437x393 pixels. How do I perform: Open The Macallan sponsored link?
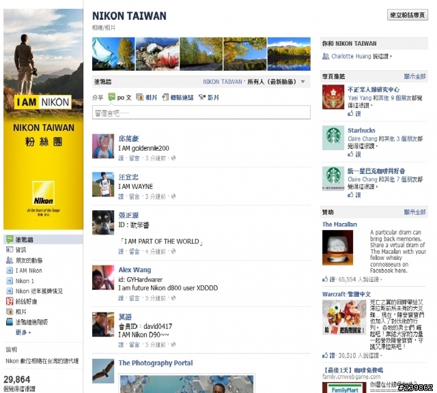339,224
